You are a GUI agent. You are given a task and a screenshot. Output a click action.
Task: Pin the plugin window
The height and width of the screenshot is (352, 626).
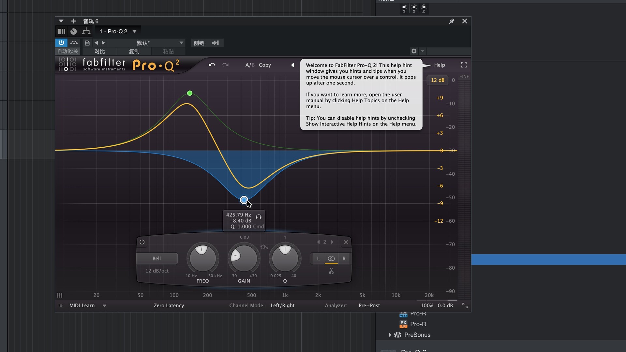[x=452, y=21]
